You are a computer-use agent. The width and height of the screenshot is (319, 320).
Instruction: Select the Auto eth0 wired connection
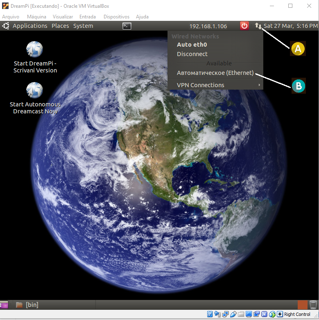215,45
